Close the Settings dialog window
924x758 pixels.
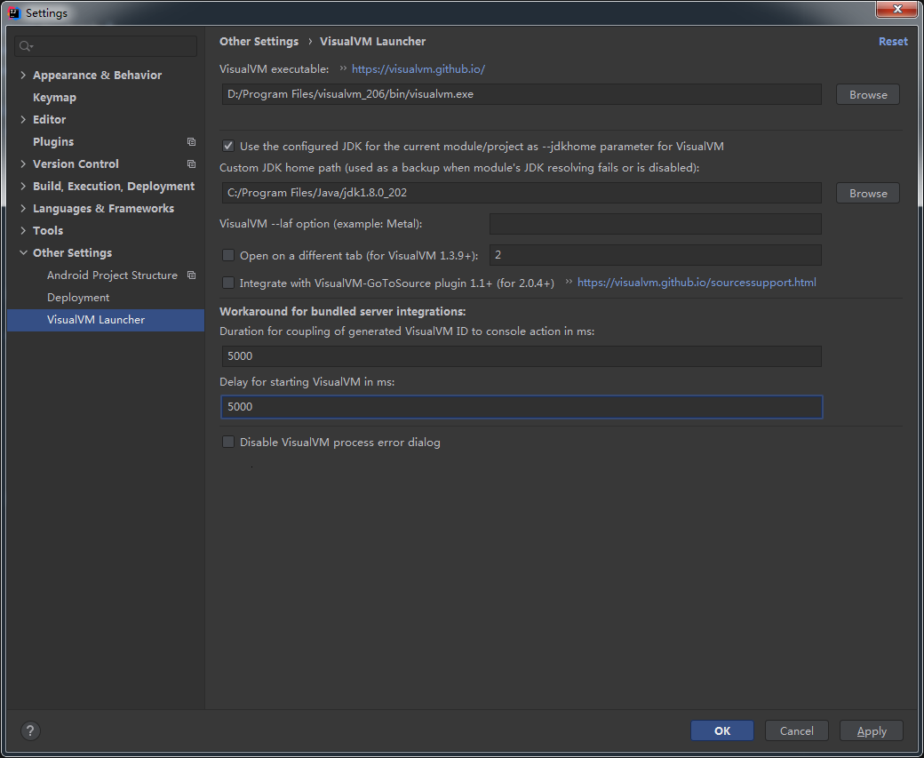tap(896, 10)
